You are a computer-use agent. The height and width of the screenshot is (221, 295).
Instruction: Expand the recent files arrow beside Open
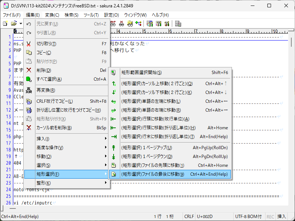21,24
